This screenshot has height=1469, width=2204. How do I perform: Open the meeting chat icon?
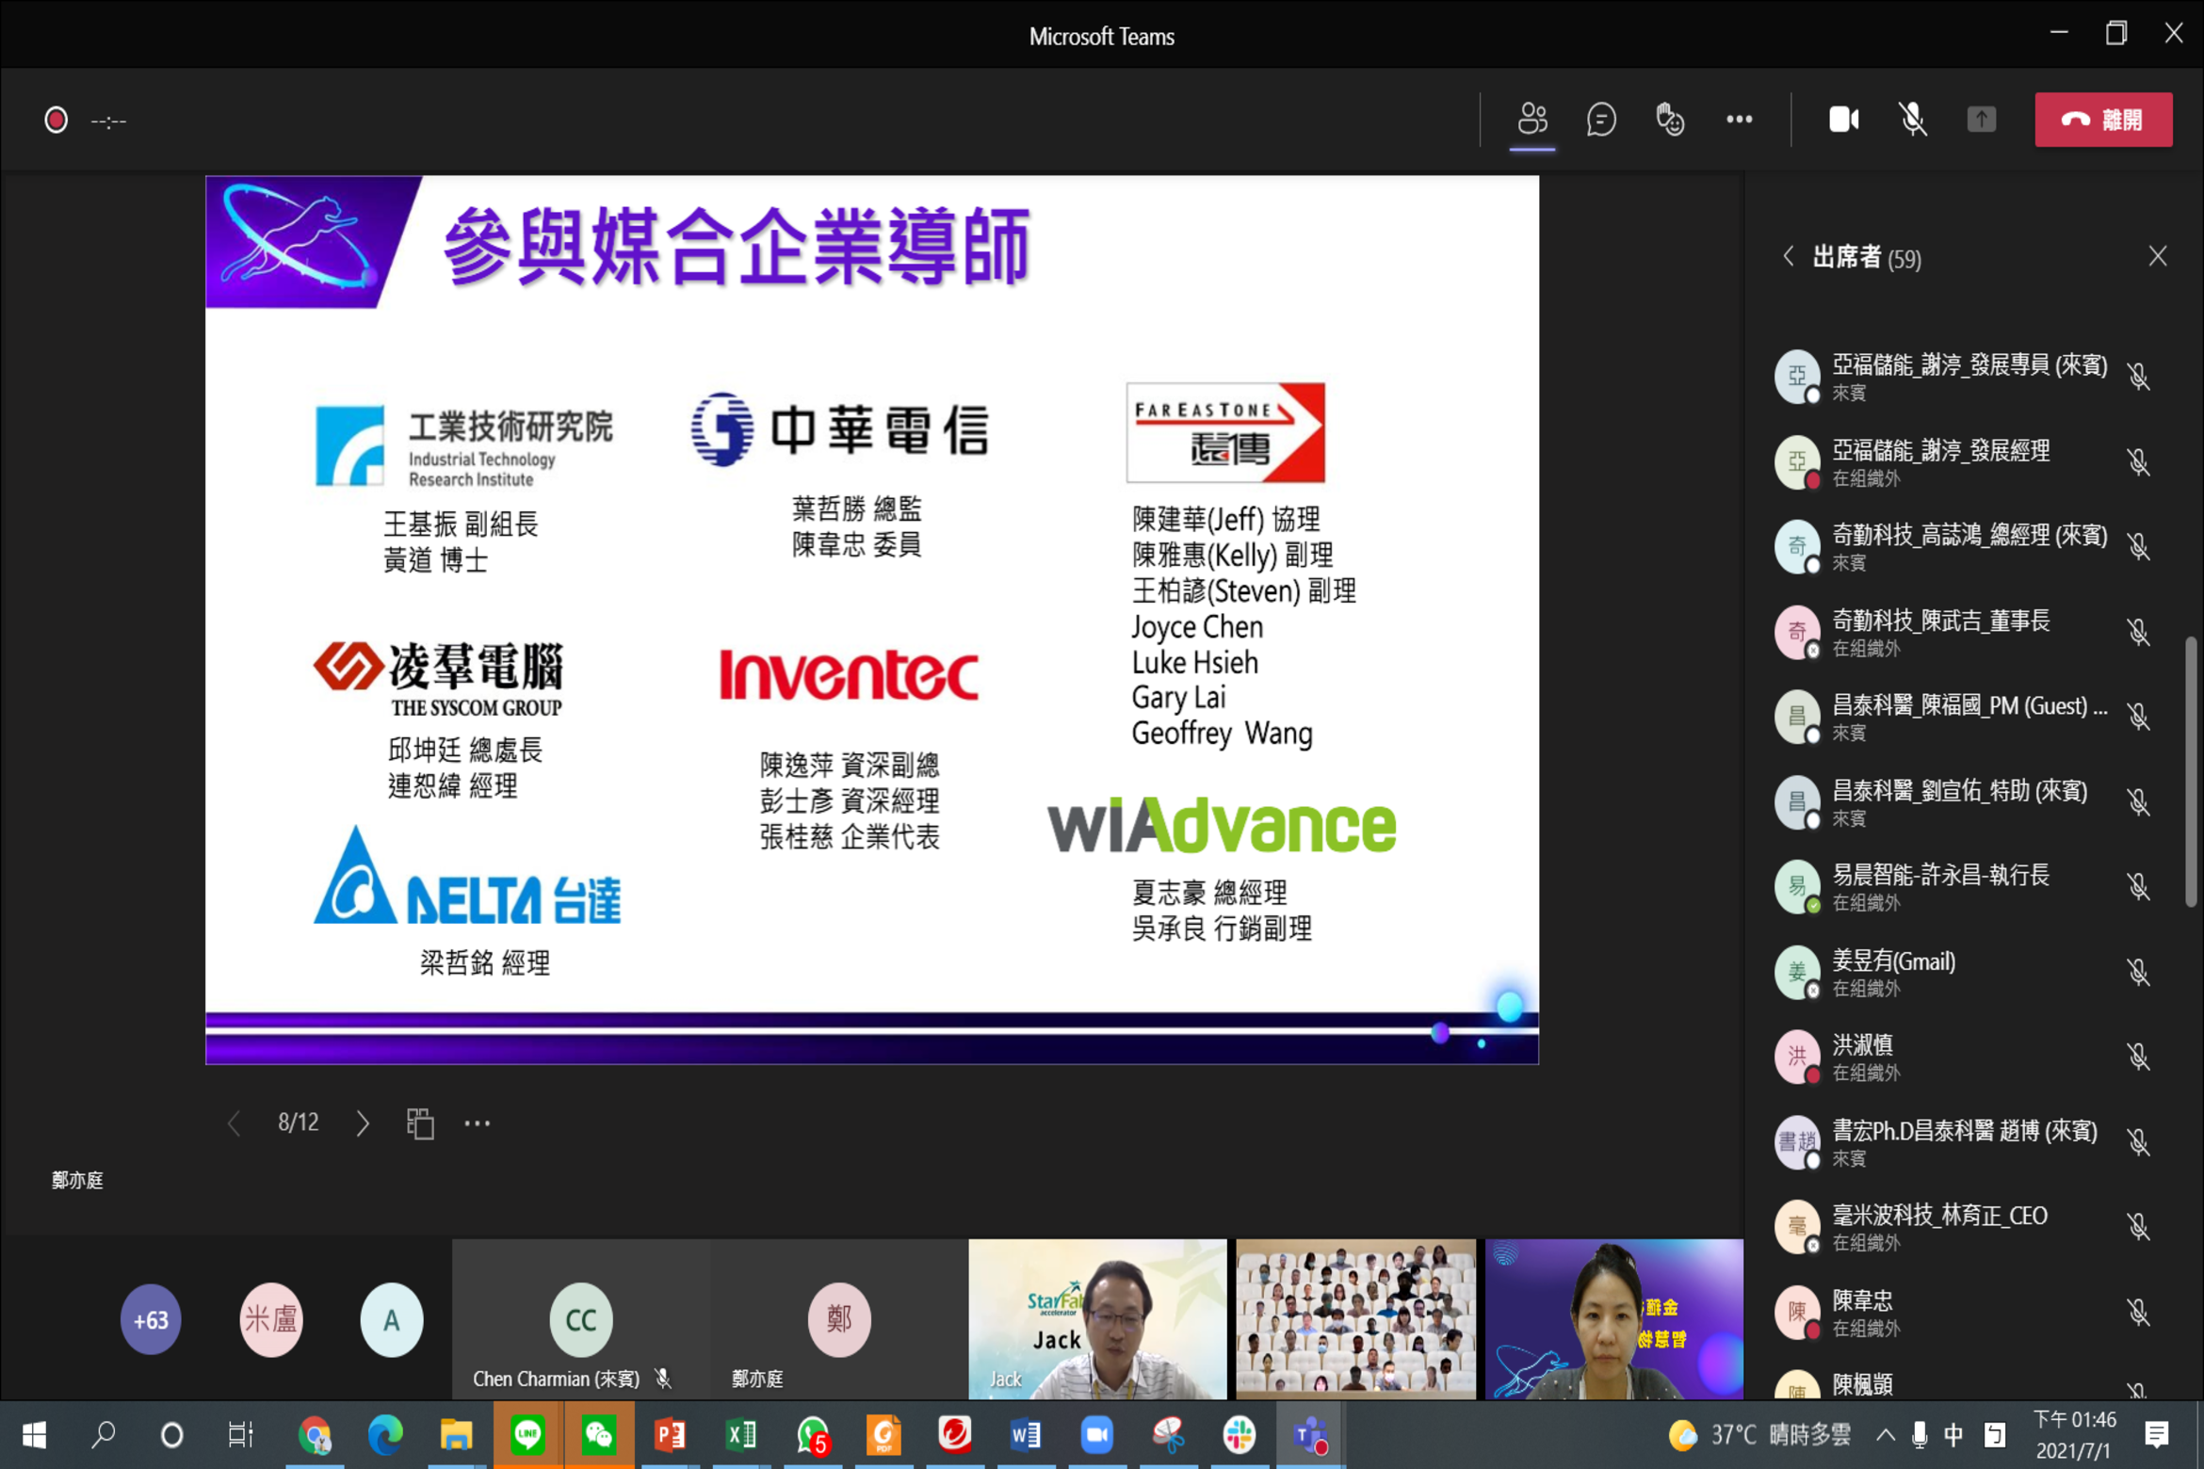click(1601, 120)
